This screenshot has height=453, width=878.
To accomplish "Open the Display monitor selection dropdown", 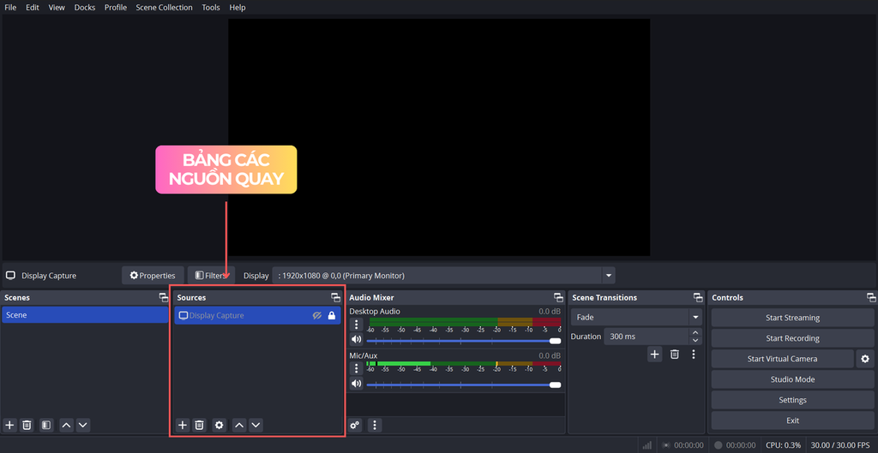I will (609, 276).
